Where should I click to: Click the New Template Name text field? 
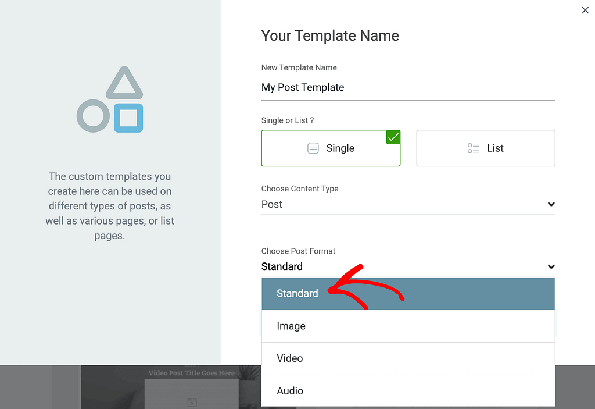tap(408, 87)
